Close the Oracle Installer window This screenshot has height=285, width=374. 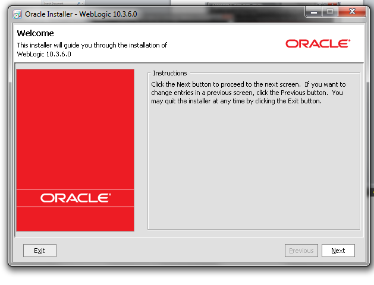pyautogui.click(x=352, y=11)
